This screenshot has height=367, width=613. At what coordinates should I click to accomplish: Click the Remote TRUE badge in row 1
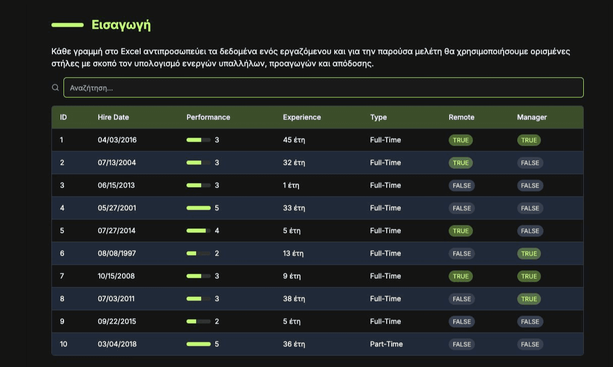[x=460, y=140]
